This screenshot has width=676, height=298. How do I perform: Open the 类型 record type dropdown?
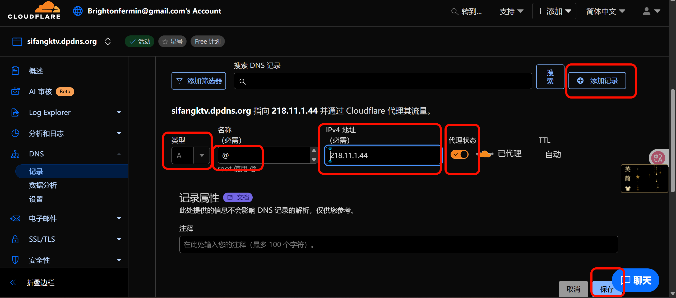click(190, 155)
